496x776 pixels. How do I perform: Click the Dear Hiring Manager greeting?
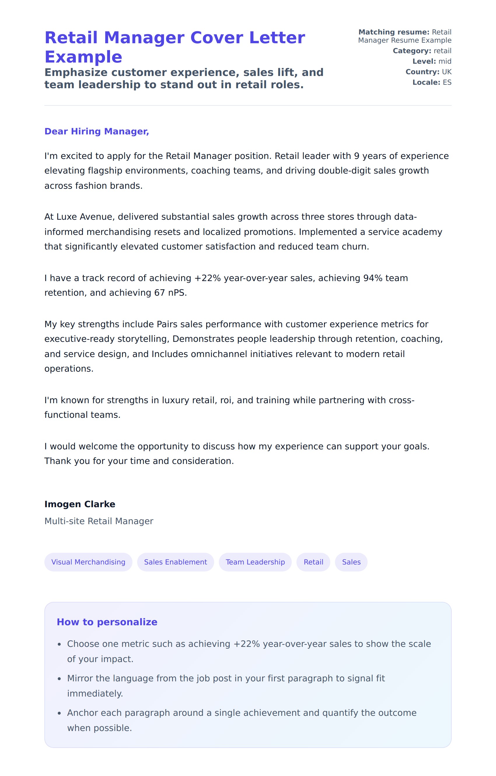pyautogui.click(x=97, y=131)
